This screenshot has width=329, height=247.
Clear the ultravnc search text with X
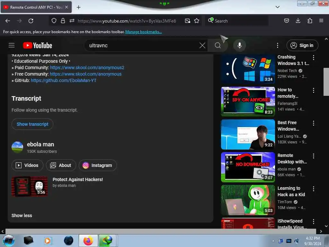point(202,45)
